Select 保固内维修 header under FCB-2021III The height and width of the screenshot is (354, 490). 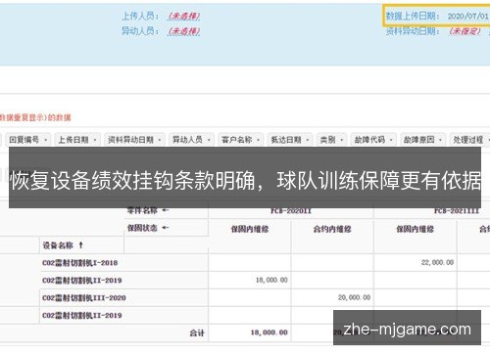click(415, 229)
